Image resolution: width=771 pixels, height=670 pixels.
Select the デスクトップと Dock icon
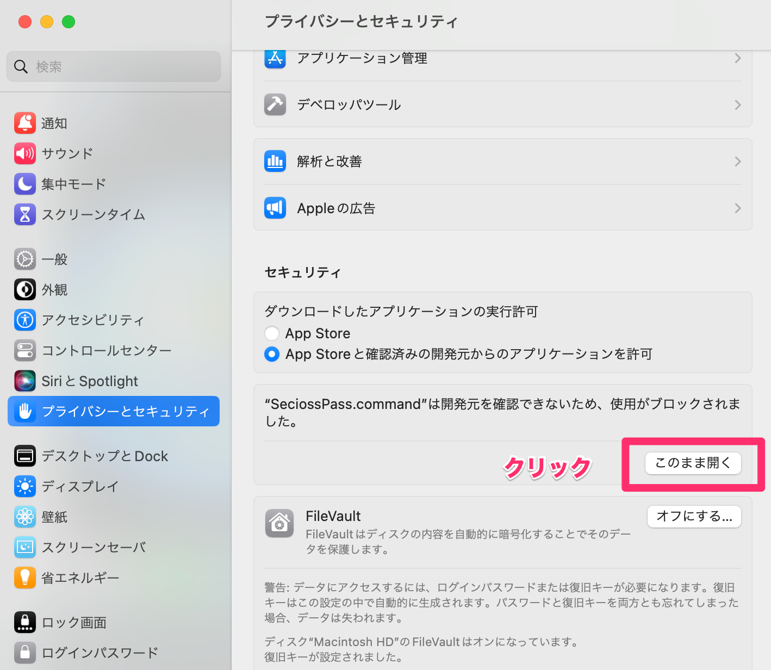[x=25, y=456]
